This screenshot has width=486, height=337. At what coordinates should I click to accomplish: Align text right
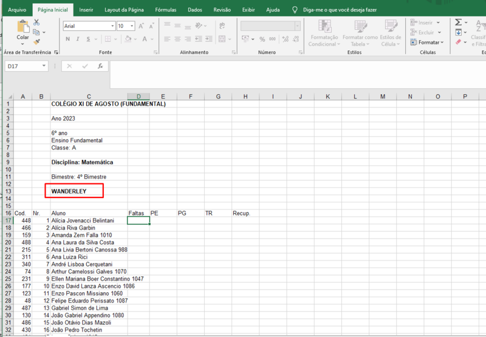(188, 39)
